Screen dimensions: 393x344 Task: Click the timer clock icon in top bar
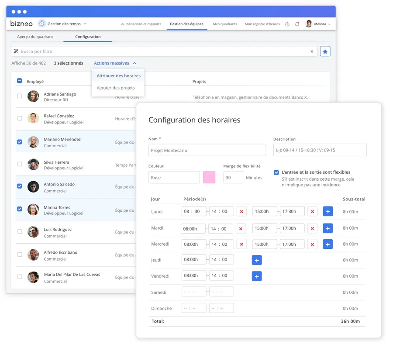pyautogui.click(x=287, y=24)
